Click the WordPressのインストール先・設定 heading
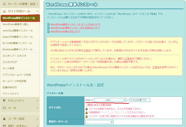 [x=75, y=85]
